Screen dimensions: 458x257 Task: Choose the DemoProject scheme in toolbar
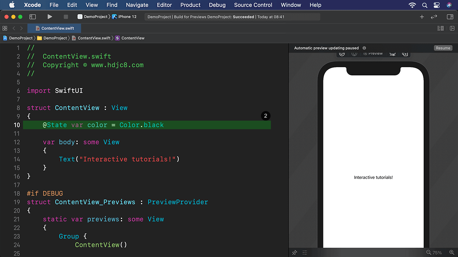click(93, 16)
